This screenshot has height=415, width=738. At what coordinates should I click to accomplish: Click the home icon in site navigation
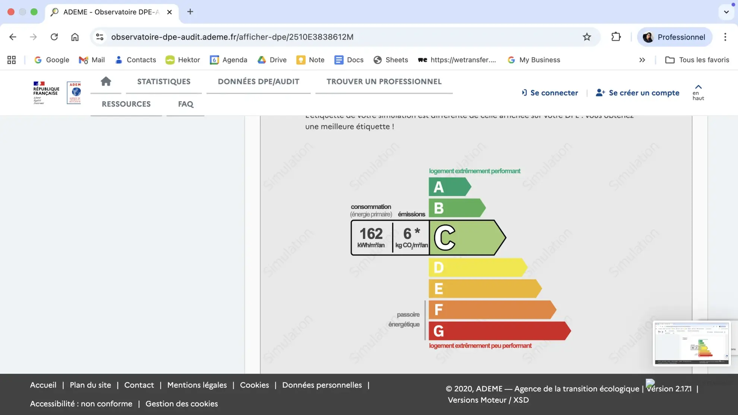tap(106, 81)
